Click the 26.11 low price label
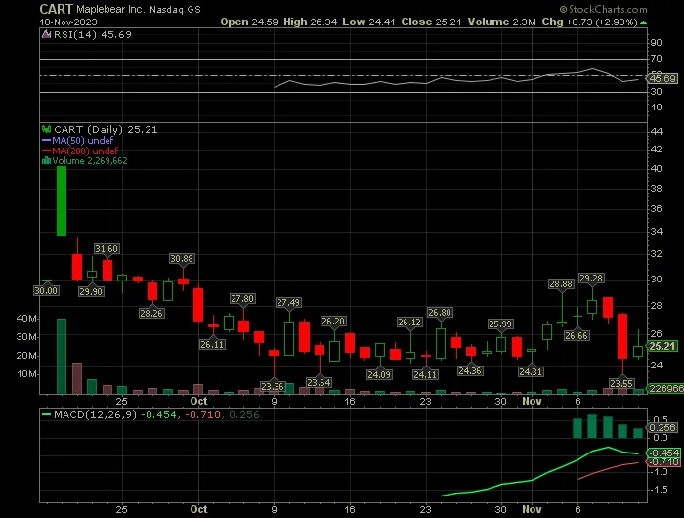This screenshot has width=684, height=518. (x=212, y=344)
